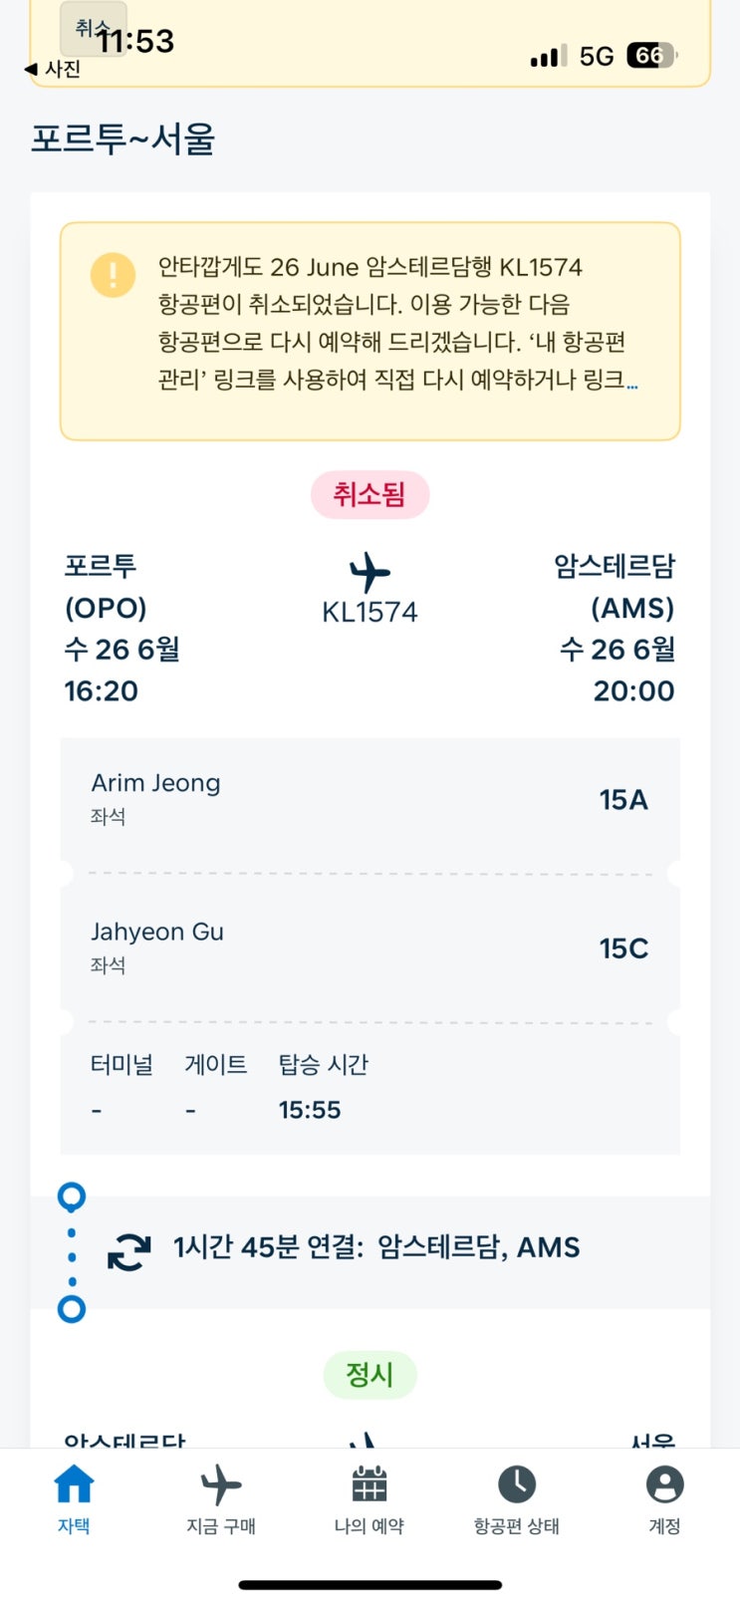
Task: Tap the airplane icon above KL1574
Action: (370, 572)
